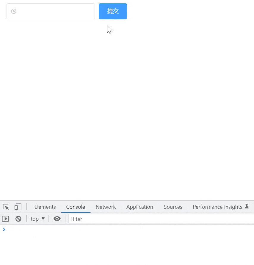Viewport: 254px width, 265px height.
Task: Click the blue console prompt chevron
Action: tap(4, 229)
